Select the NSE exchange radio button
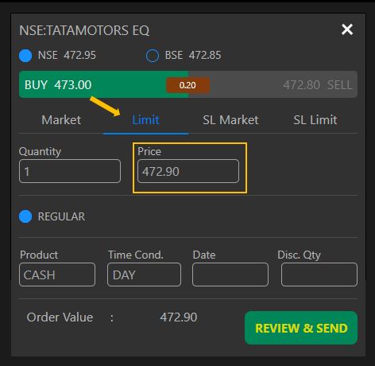Viewport: 375px width, 366px height. click(x=25, y=56)
